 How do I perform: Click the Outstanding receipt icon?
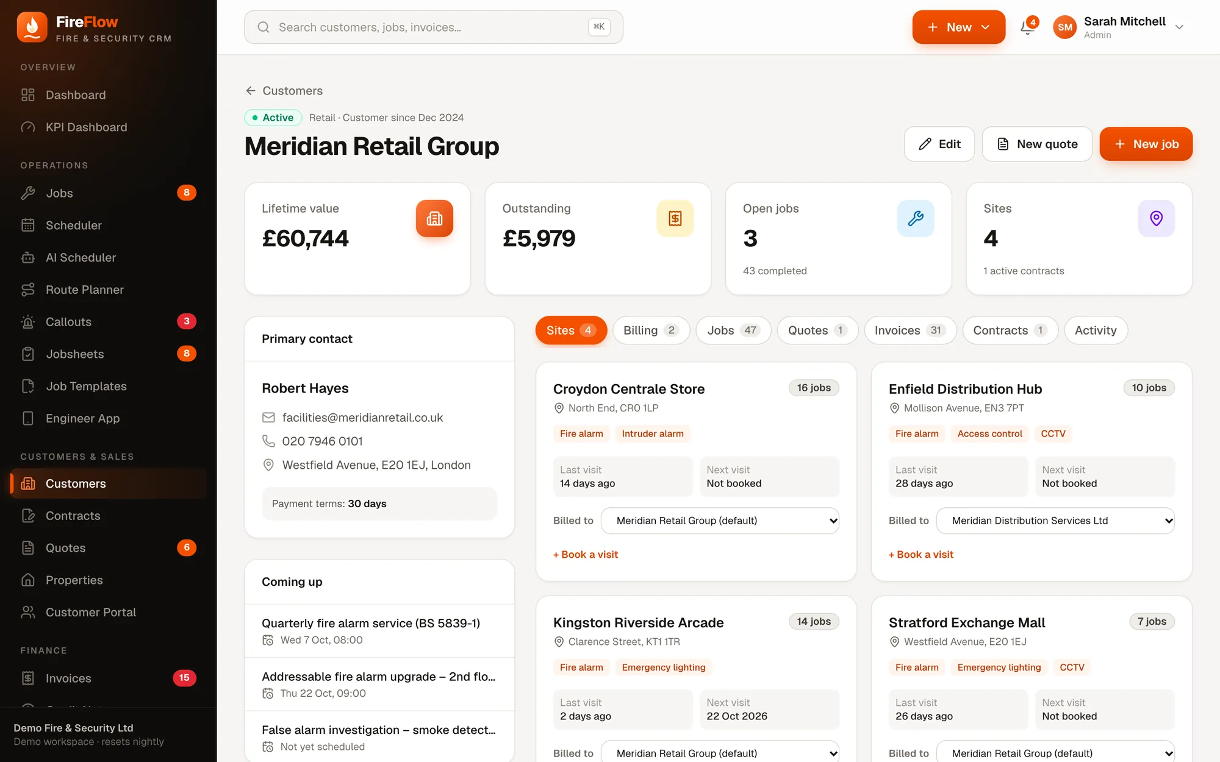[675, 218]
